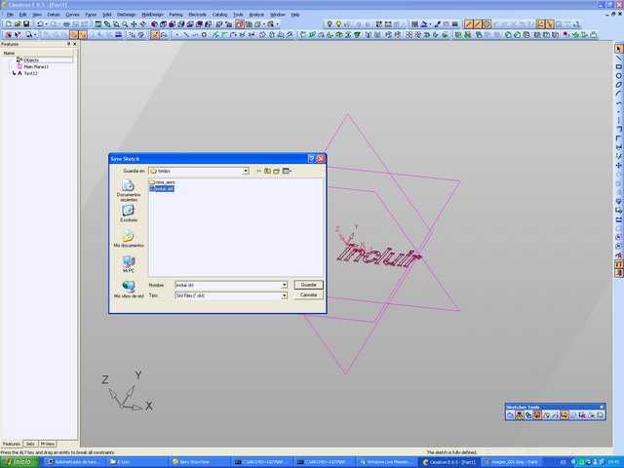Open Documentos recientes location

click(128, 189)
